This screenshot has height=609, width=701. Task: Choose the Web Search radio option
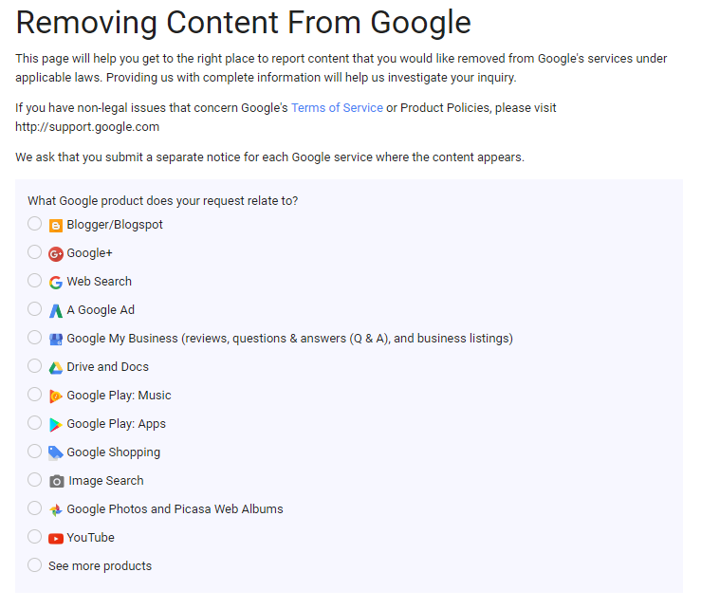click(35, 281)
